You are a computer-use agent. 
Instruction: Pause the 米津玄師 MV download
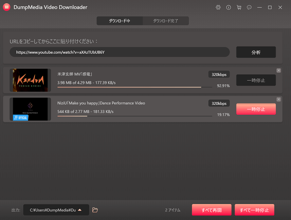point(256,80)
